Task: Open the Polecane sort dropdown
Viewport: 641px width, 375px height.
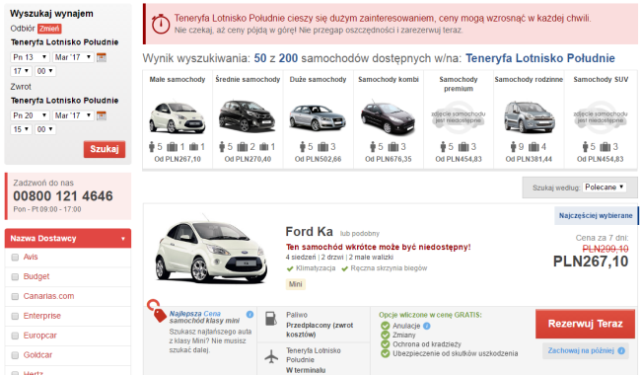Action: tap(605, 187)
